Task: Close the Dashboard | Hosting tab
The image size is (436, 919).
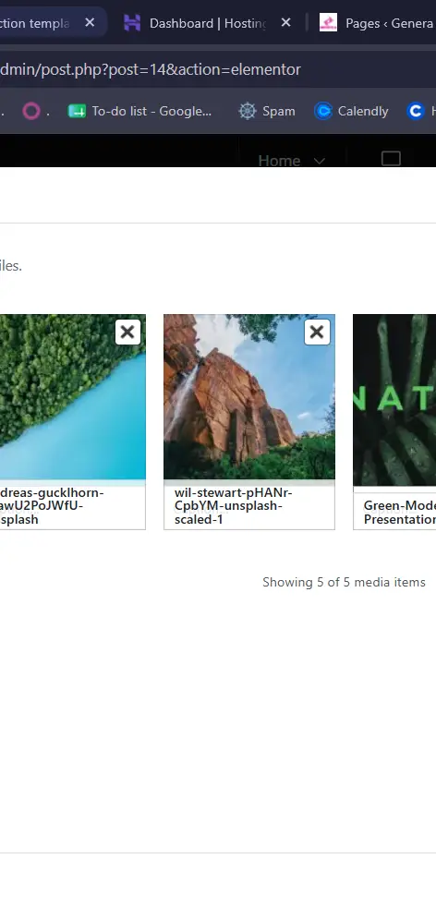Action: point(285,23)
